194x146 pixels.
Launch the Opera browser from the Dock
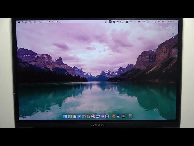93,116
